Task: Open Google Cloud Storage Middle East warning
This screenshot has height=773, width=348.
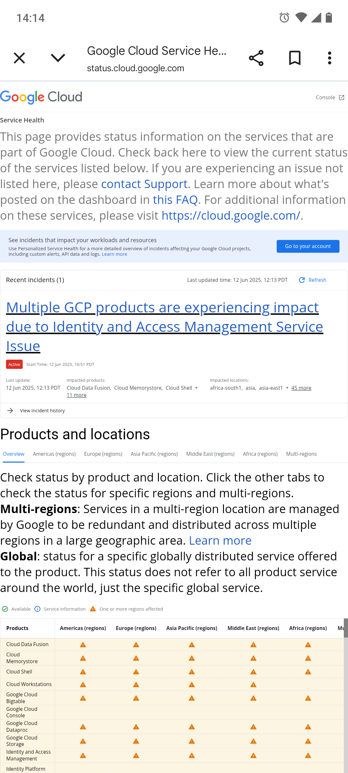Action: [x=253, y=741]
